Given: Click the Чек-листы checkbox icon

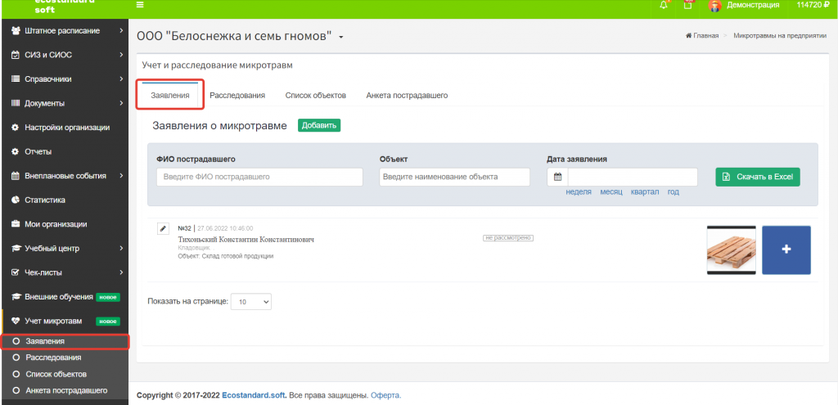Looking at the screenshot, I should (x=16, y=272).
